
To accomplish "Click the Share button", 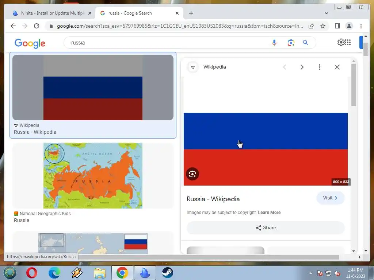I will pyautogui.click(x=266, y=227).
